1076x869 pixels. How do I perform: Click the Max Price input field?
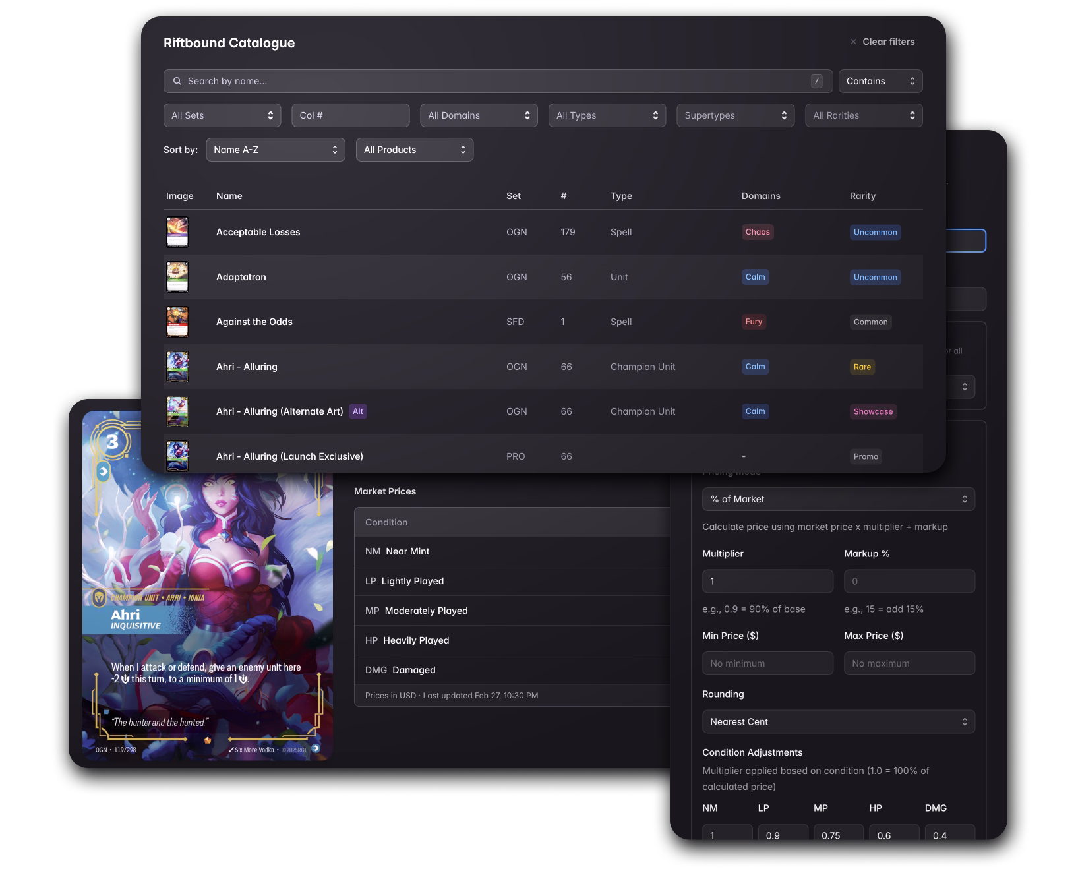(x=909, y=663)
